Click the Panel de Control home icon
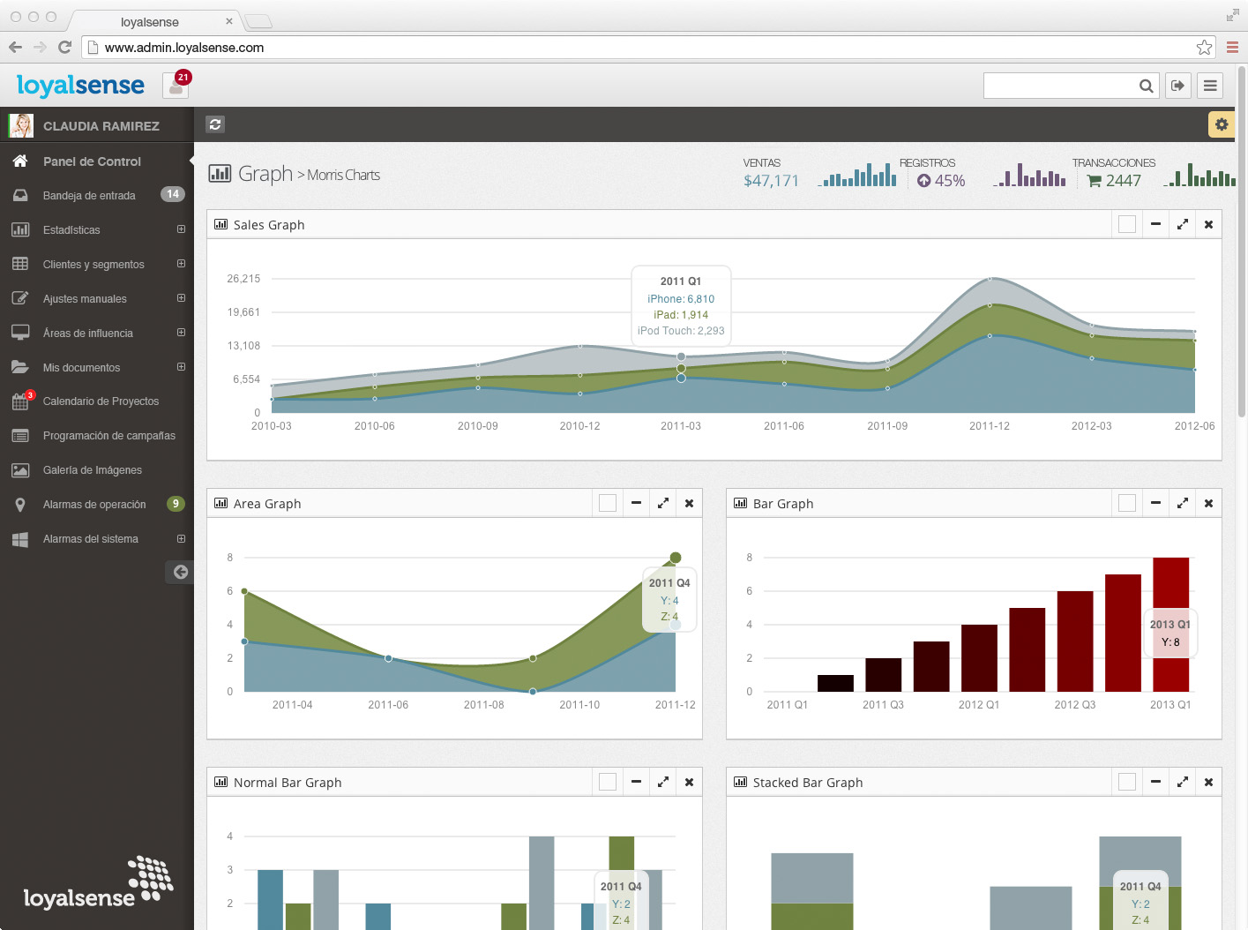The width and height of the screenshot is (1248, 930). click(x=20, y=161)
